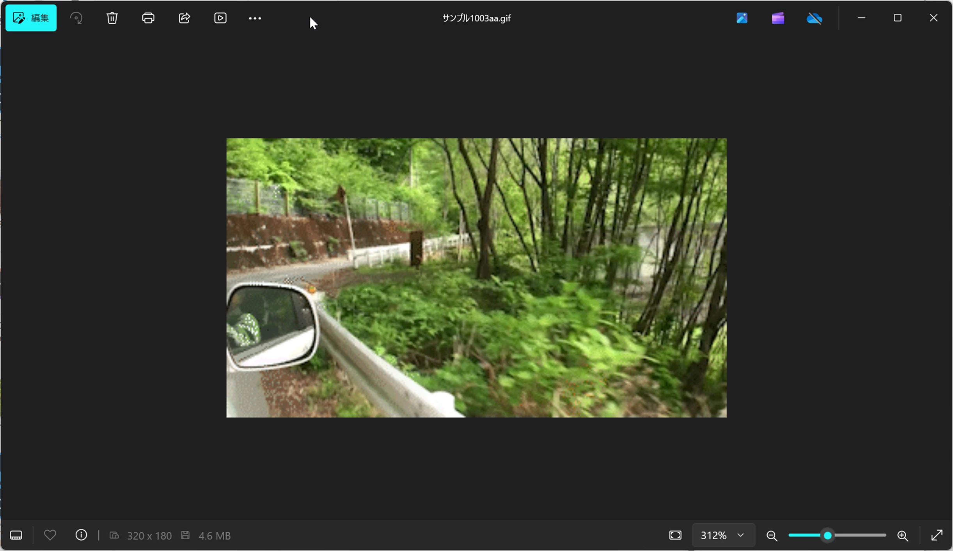The image size is (953, 551).
Task: Open the Designer app icon in title bar
Action: (x=742, y=18)
